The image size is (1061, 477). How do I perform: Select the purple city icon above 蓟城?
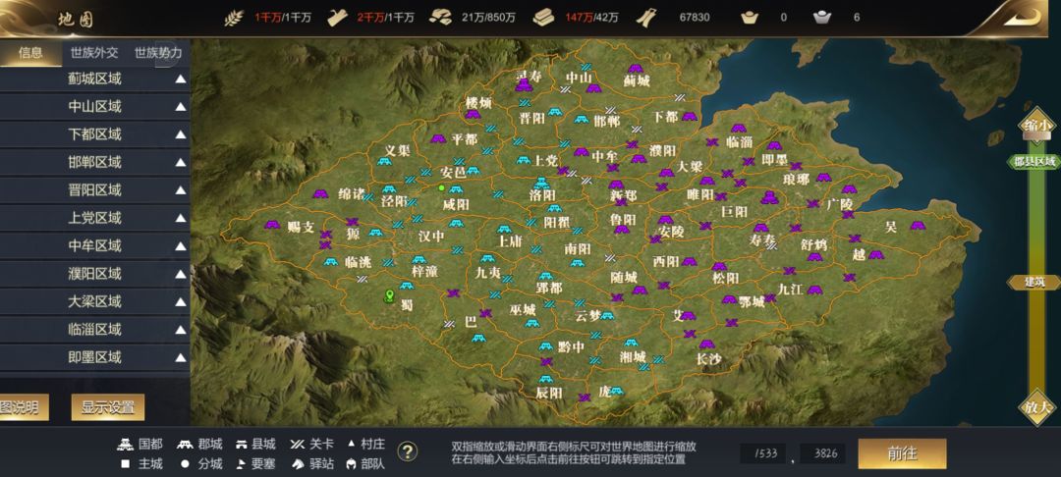point(635,69)
